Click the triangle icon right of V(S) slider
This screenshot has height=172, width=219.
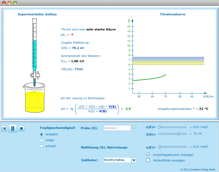click(190, 134)
